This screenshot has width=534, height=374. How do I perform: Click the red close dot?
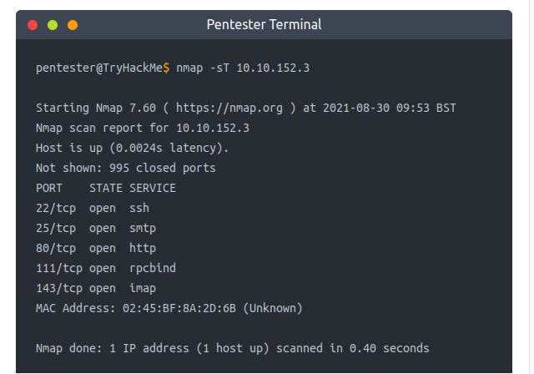[x=33, y=25]
